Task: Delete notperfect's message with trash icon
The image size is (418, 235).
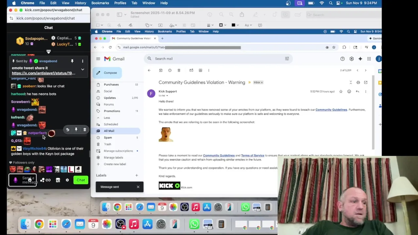Action: click(85, 130)
